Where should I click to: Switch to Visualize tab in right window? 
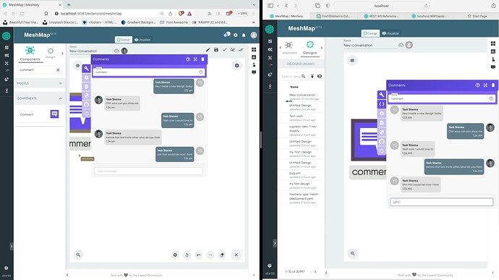click(391, 33)
